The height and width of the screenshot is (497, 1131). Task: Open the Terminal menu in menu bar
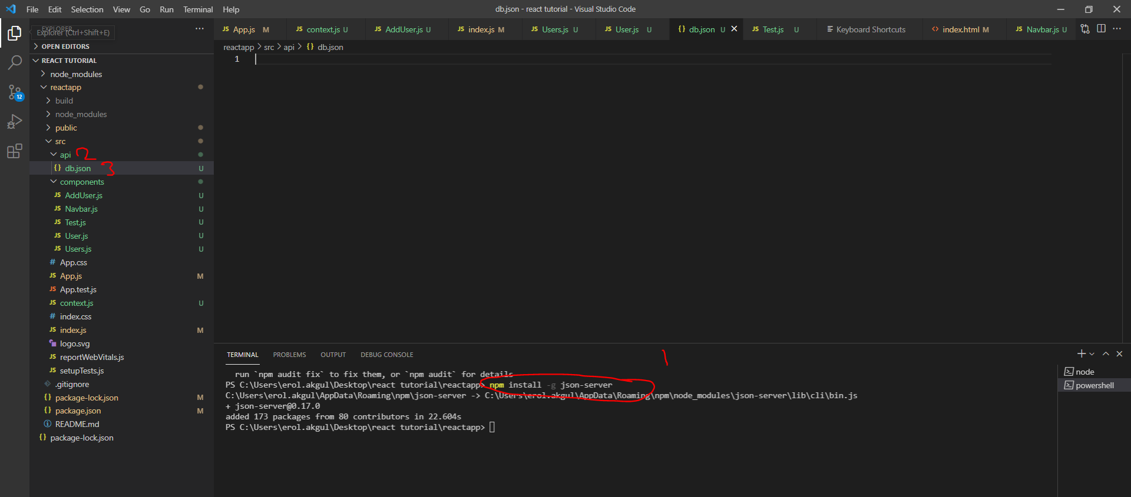coord(197,9)
